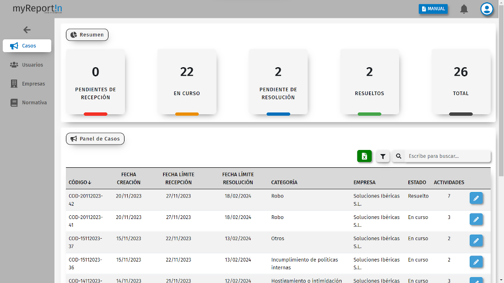The image size is (504, 283).
Task: Click the Resumen section button
Action: point(87,35)
